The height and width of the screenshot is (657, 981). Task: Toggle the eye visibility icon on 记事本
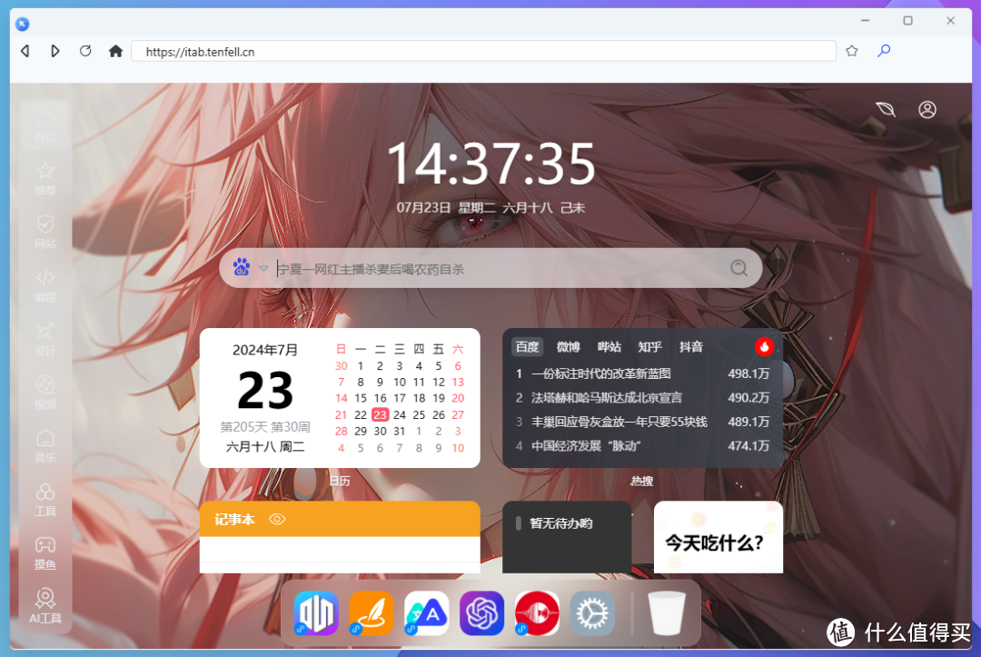[x=276, y=519]
